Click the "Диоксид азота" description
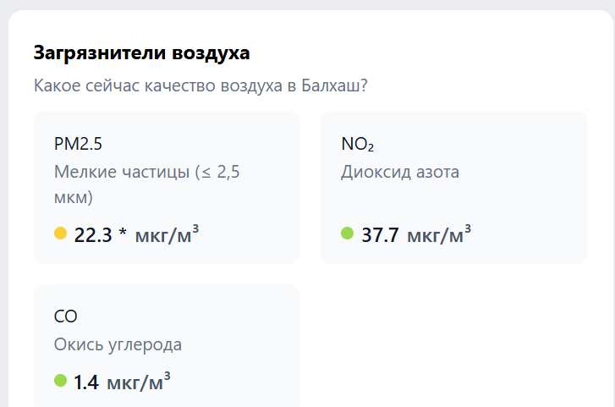This screenshot has width=615, height=407. [400, 173]
